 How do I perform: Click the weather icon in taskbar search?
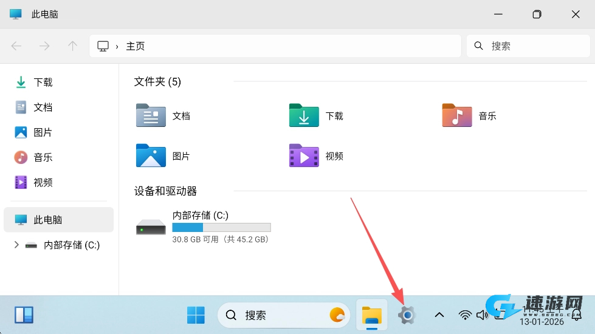337,315
